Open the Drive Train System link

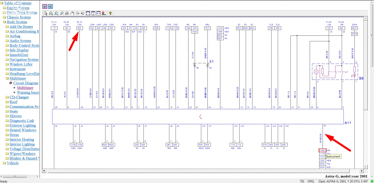(x=22, y=13)
